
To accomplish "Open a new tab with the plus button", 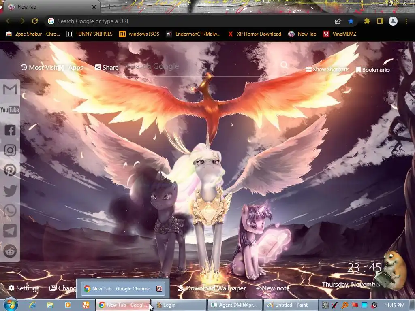I will click(109, 7).
